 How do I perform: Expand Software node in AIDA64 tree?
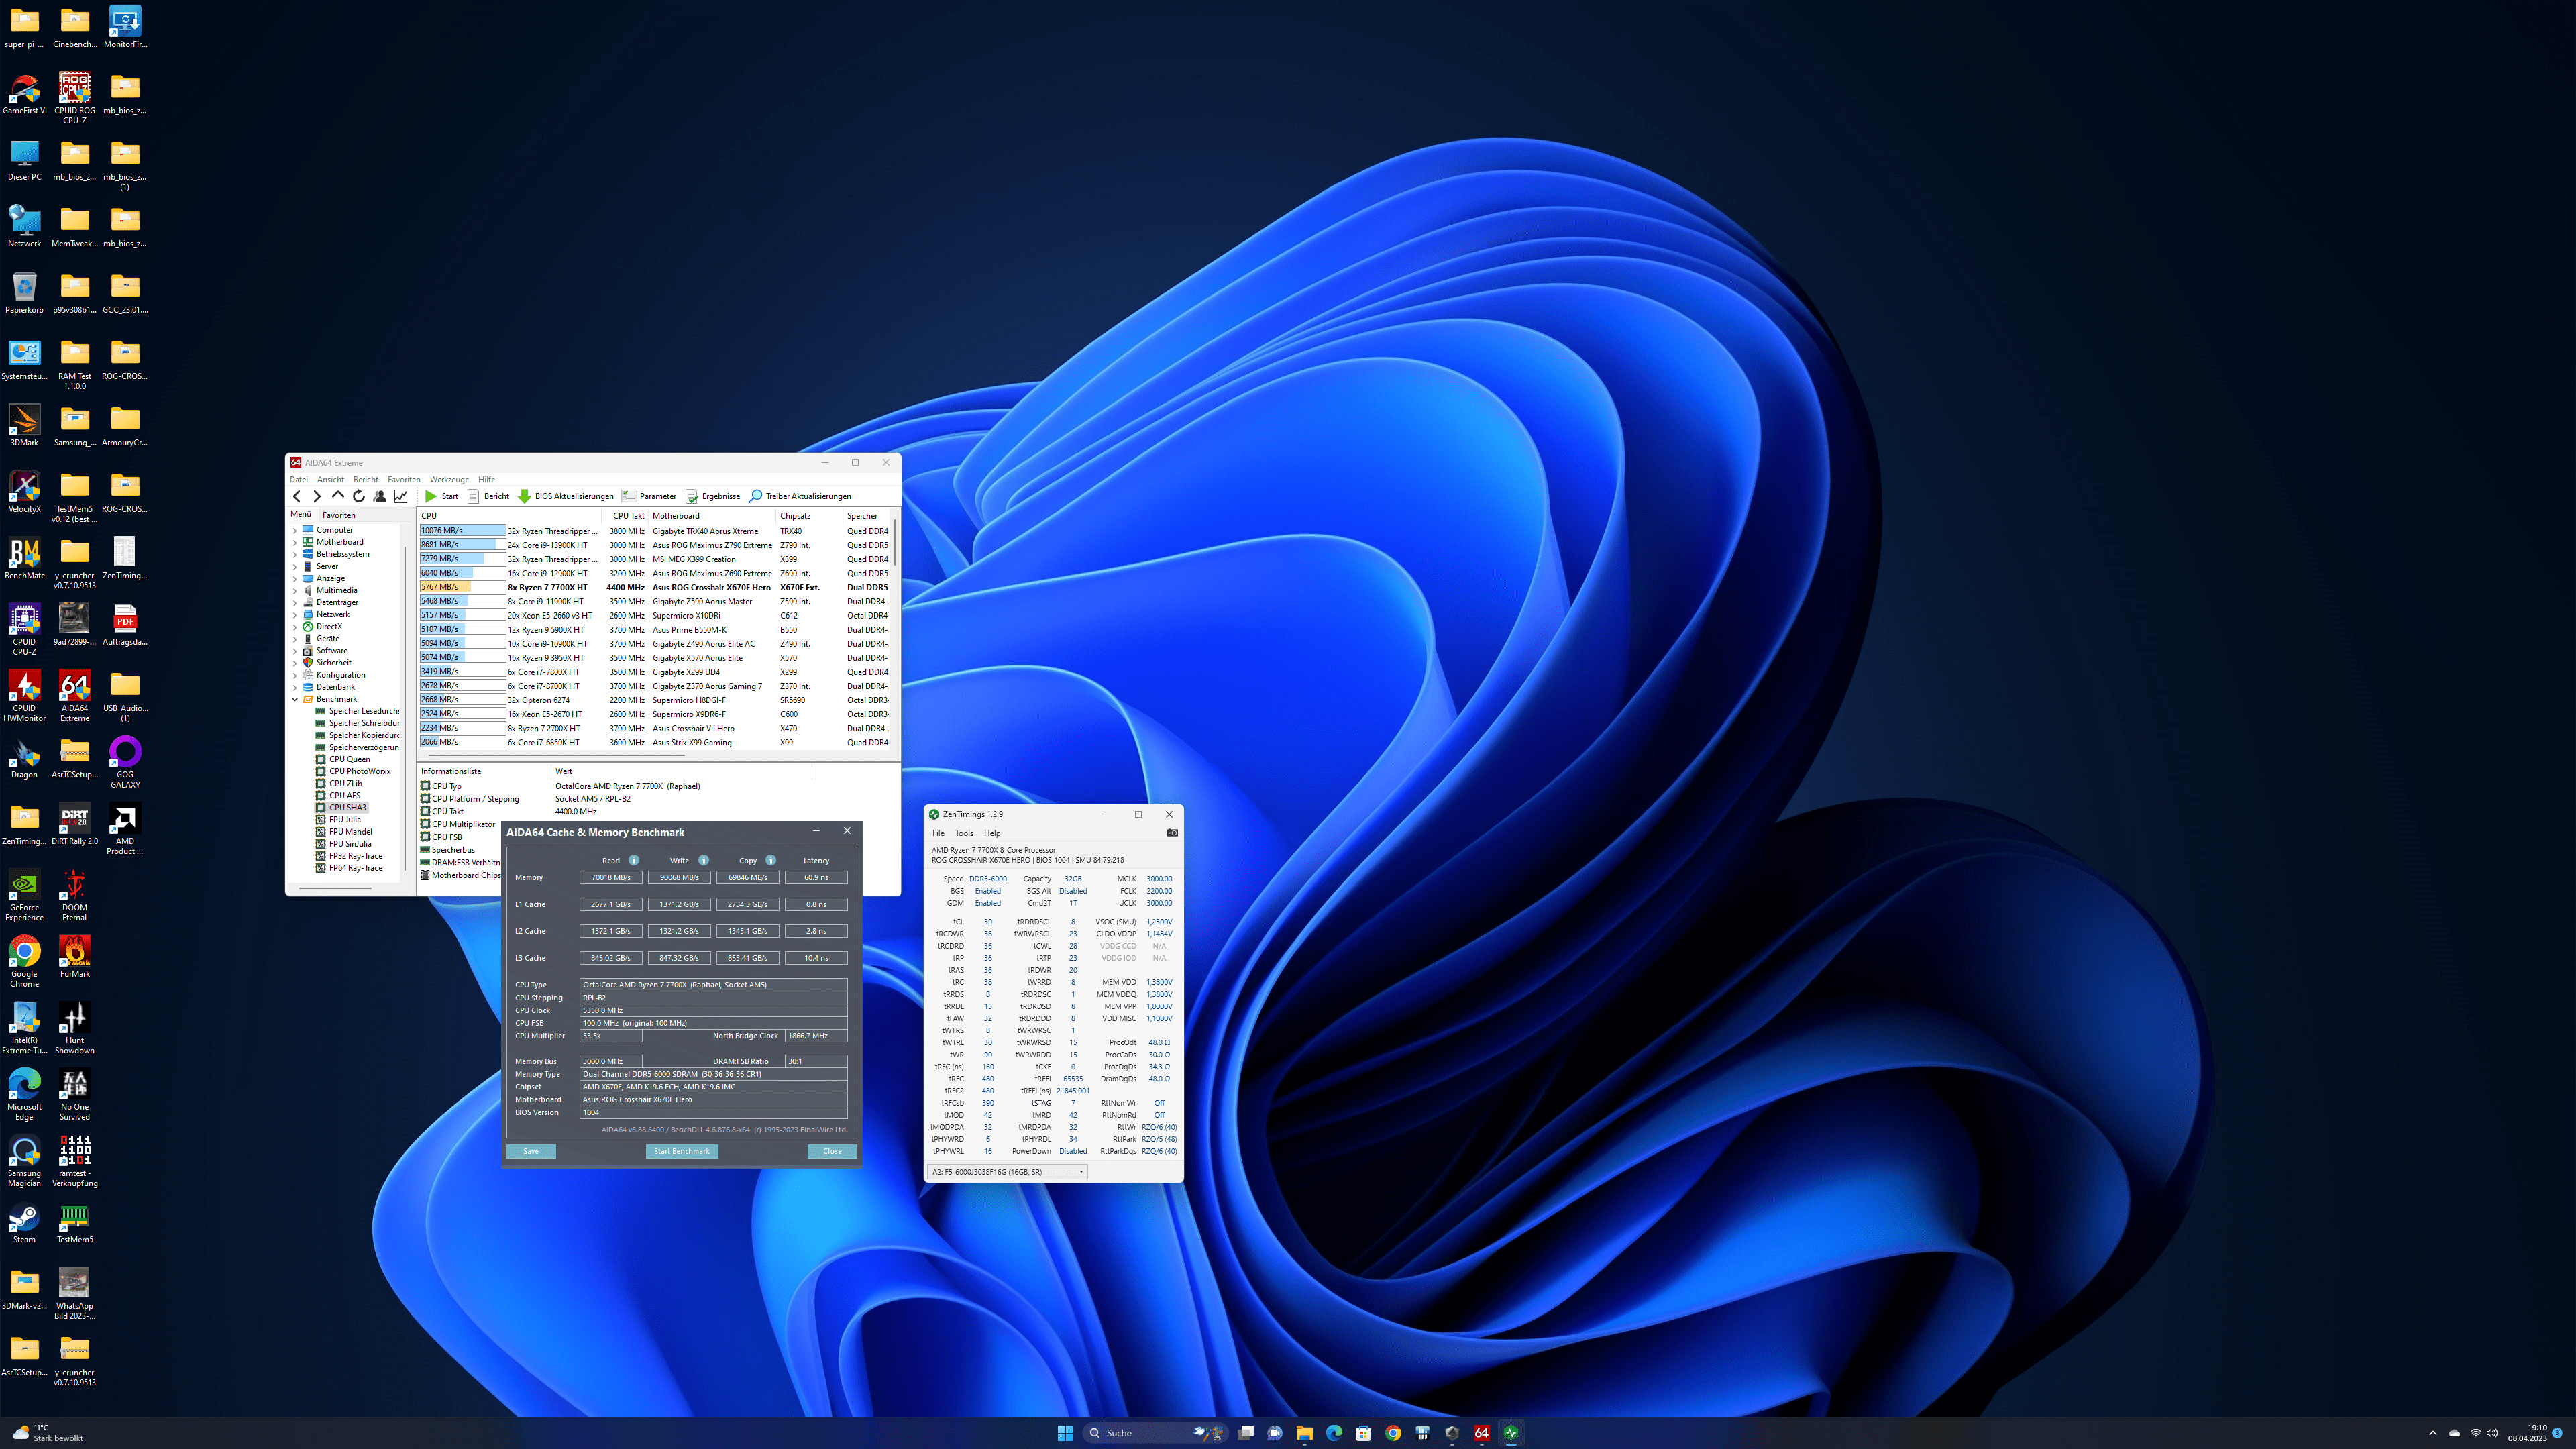[x=295, y=651]
